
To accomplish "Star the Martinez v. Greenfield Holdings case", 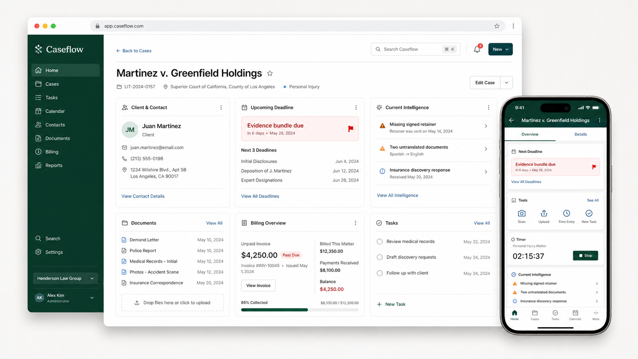I will tap(270, 73).
